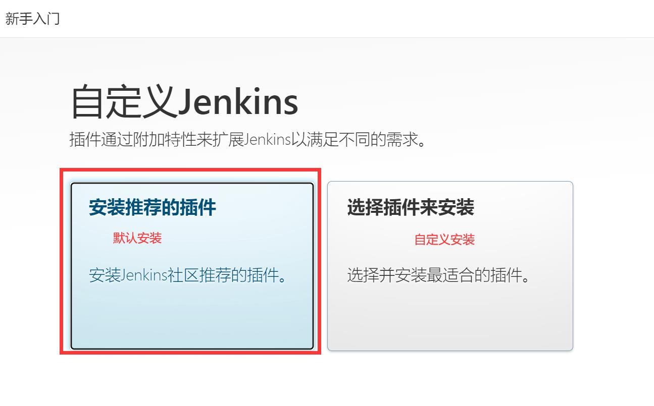
Task: Click the 自定义 characters in the heading
Action: (x=124, y=102)
